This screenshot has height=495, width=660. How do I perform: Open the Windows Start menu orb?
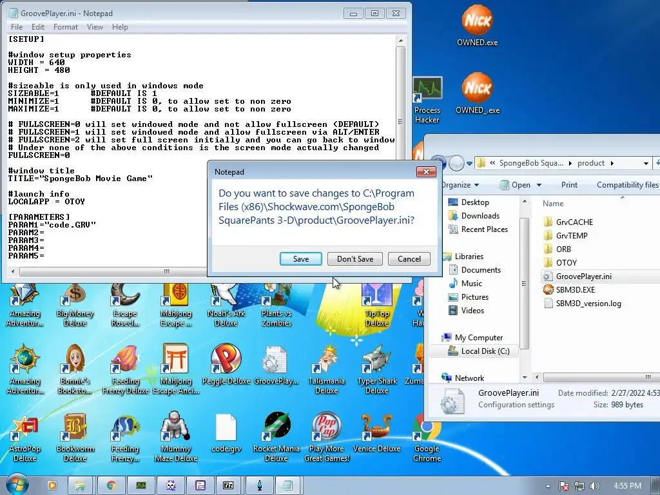17,485
